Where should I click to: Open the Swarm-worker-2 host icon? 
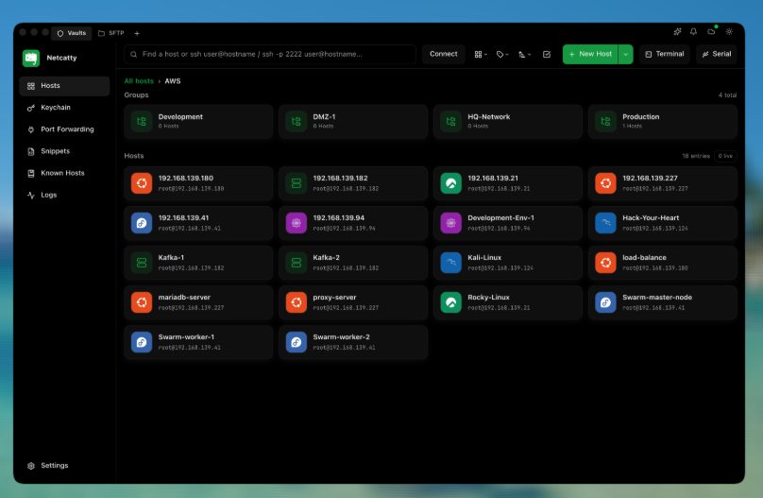click(297, 342)
